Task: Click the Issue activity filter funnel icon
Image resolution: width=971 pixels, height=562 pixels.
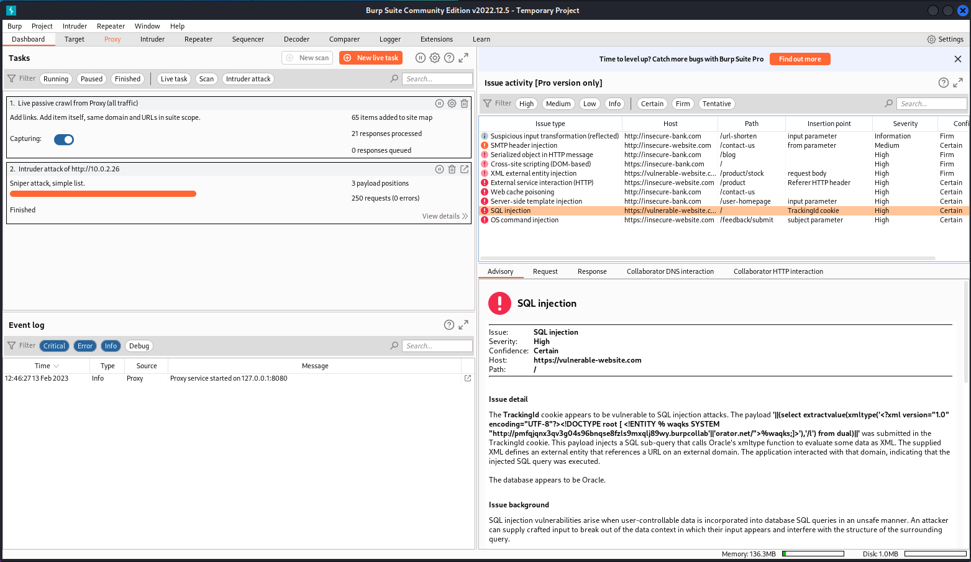Action: point(488,104)
